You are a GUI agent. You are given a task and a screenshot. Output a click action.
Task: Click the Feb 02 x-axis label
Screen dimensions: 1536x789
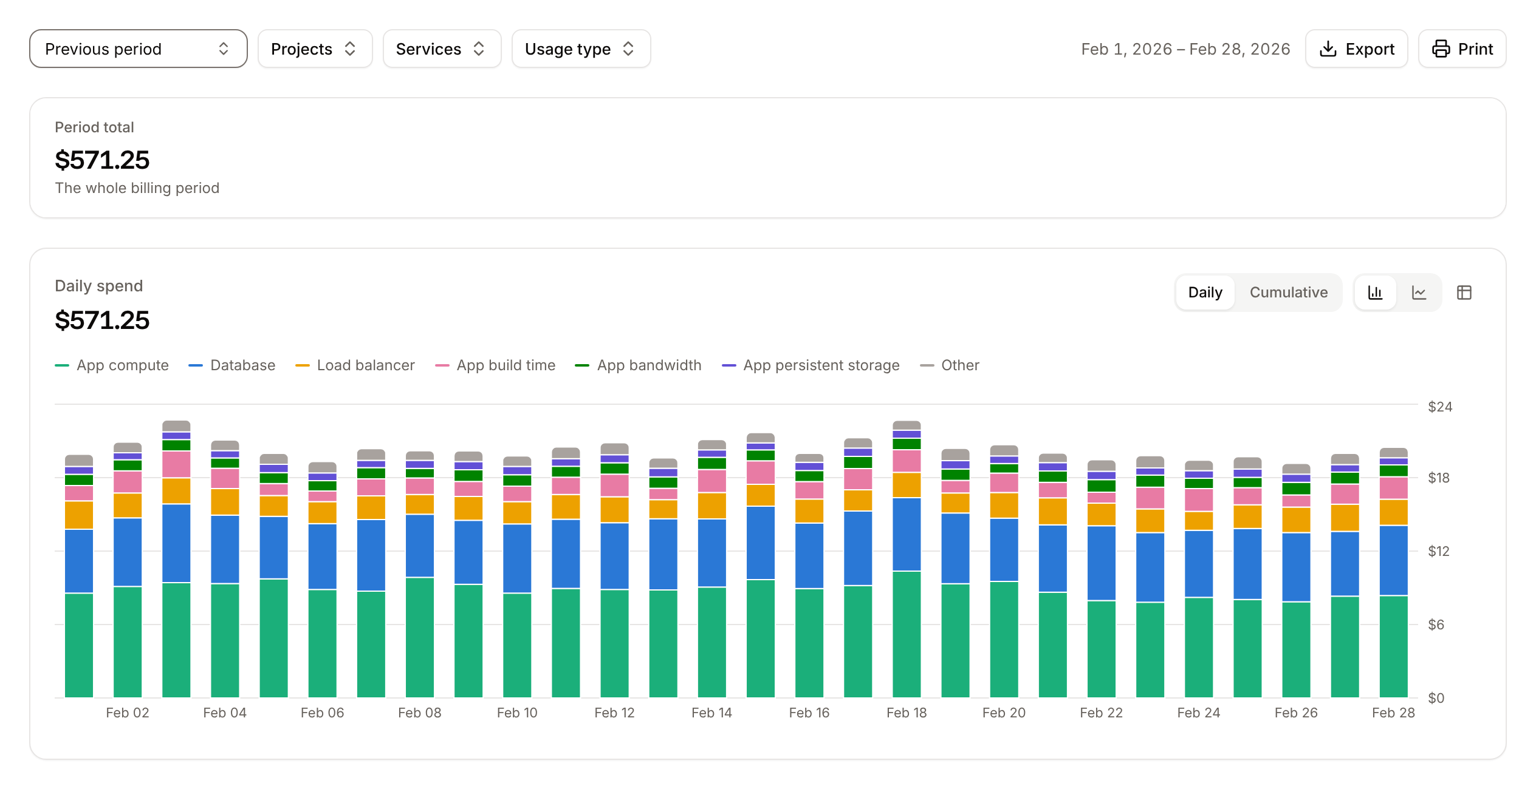(127, 713)
